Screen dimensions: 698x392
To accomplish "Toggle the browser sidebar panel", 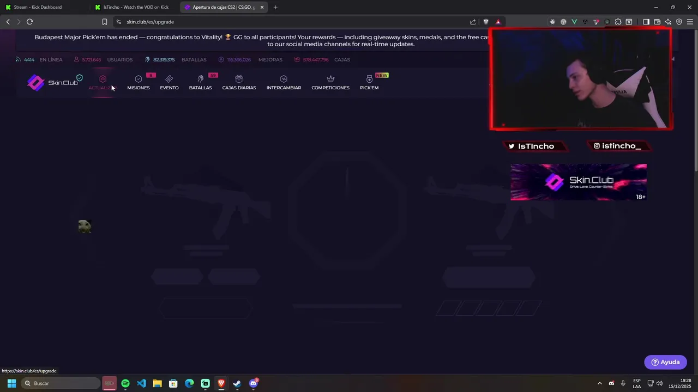I will click(x=646, y=22).
